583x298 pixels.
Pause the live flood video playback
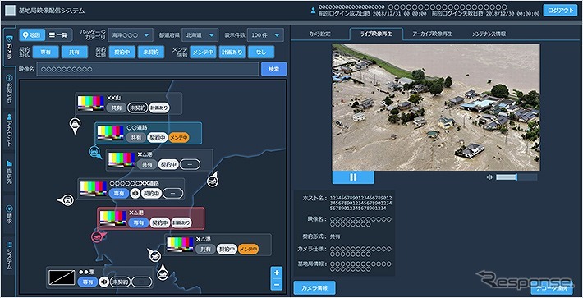tap(353, 177)
